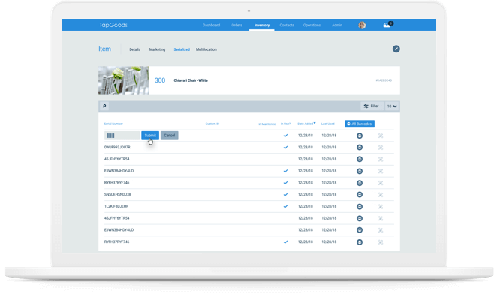Click the Chiavari chair thumbnail image
This screenshot has height=294, width=494.
(x=123, y=80)
